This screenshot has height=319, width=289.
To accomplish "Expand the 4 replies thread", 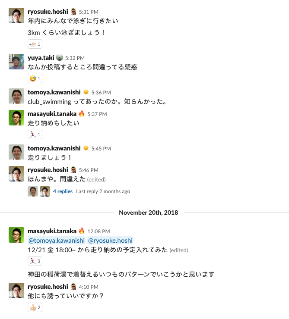I will [x=63, y=191].
